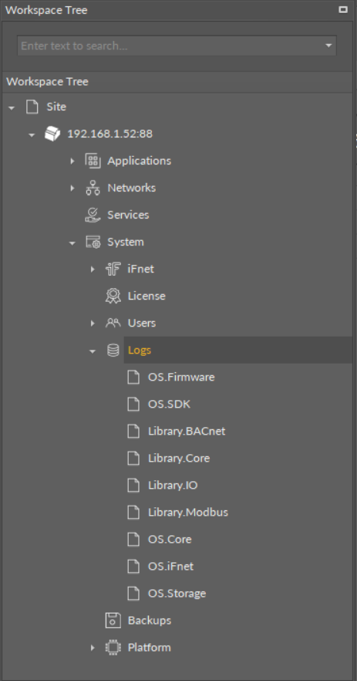Viewport: 357px width, 681px height.
Task: Expand the Applications node arrow
Action: (x=72, y=161)
